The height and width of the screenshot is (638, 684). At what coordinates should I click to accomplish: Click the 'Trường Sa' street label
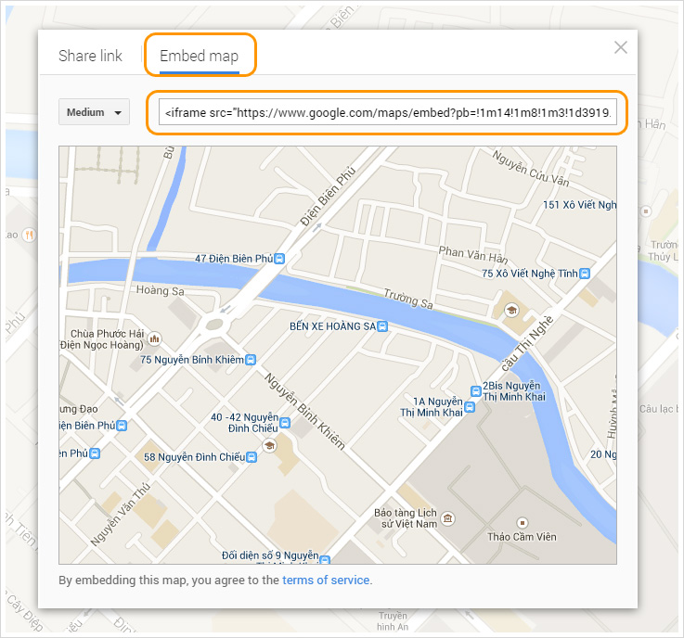(x=408, y=299)
